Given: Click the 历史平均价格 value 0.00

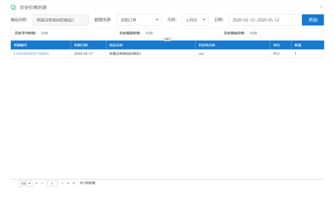Looking at the screenshot, I should [x=45, y=33].
